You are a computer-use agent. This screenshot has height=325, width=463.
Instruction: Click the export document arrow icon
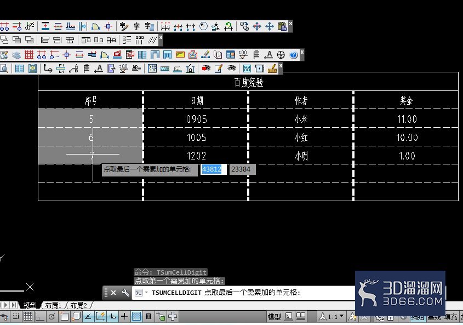[111, 69]
